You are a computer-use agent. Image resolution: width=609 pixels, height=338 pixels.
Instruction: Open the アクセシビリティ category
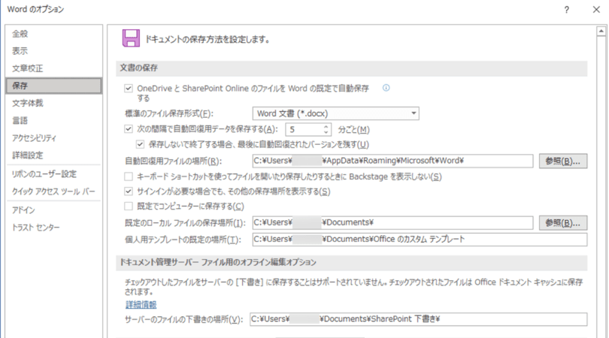[53, 137]
